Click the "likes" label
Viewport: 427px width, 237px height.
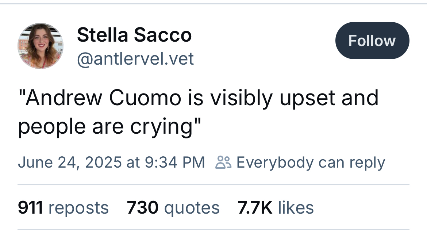coord(296,208)
